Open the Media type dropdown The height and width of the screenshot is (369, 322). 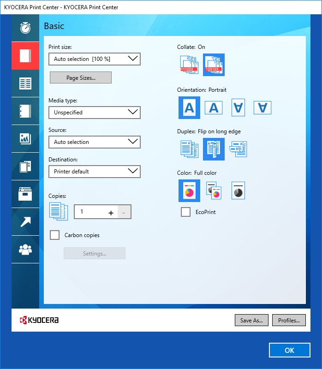[x=95, y=113]
